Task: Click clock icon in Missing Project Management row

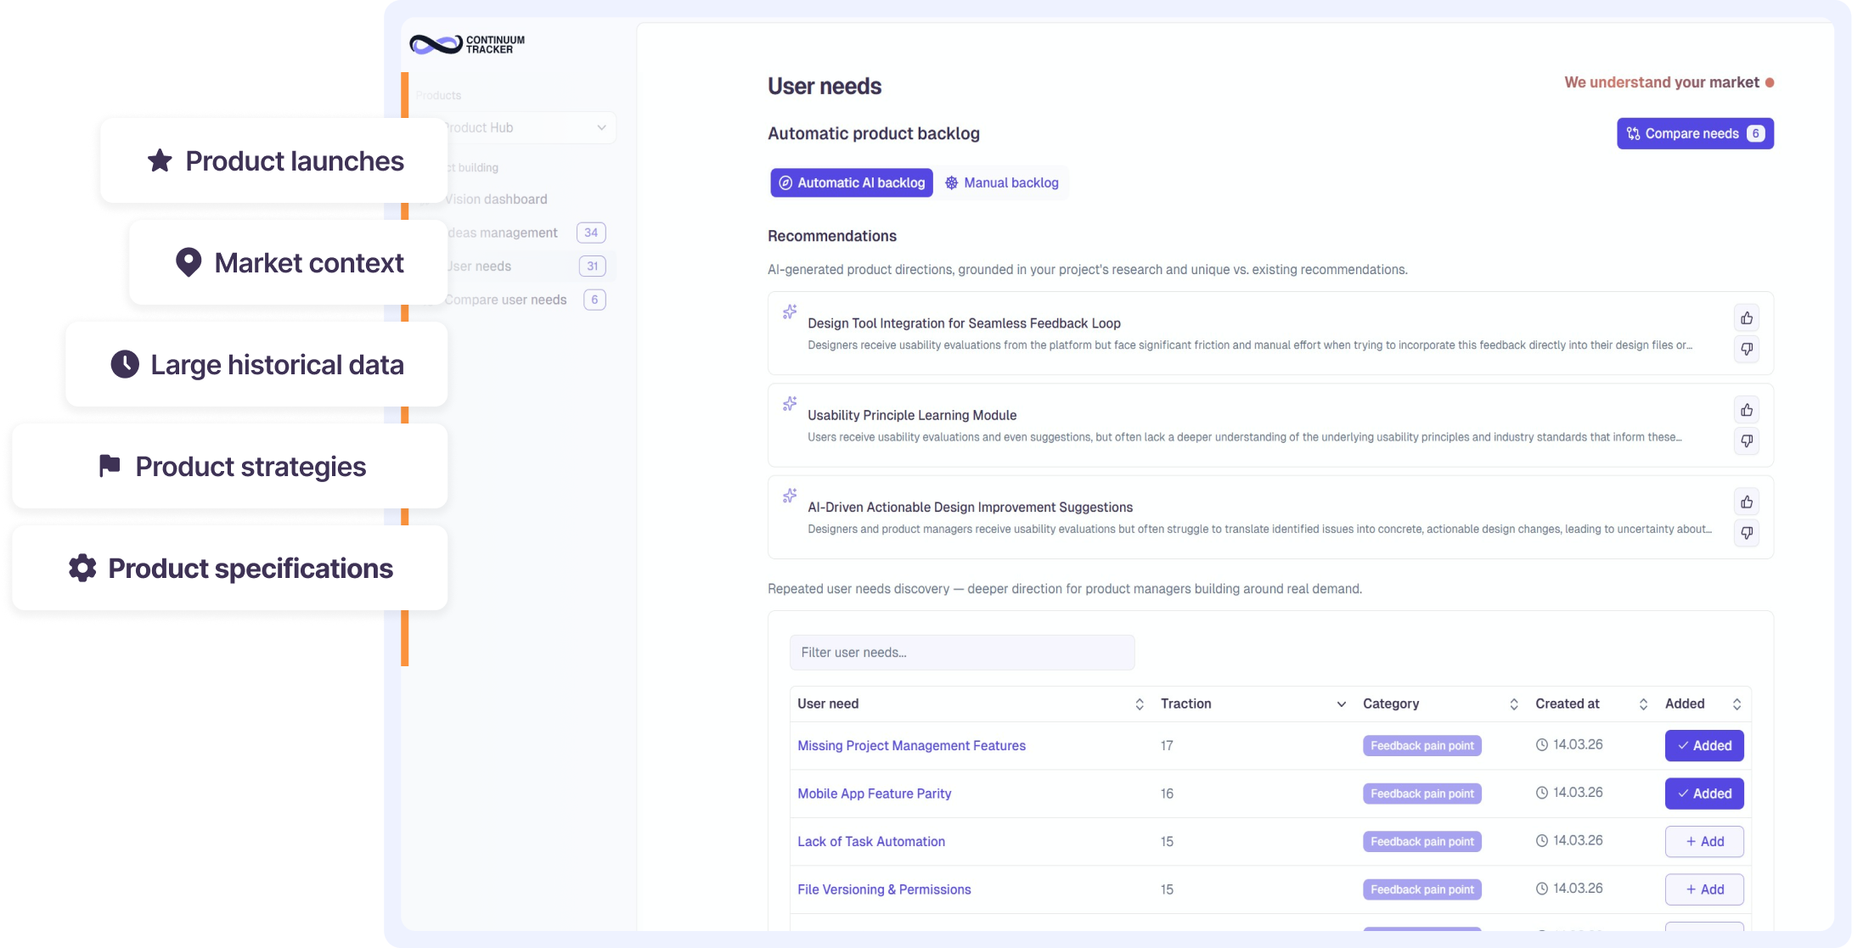Action: coord(1542,744)
